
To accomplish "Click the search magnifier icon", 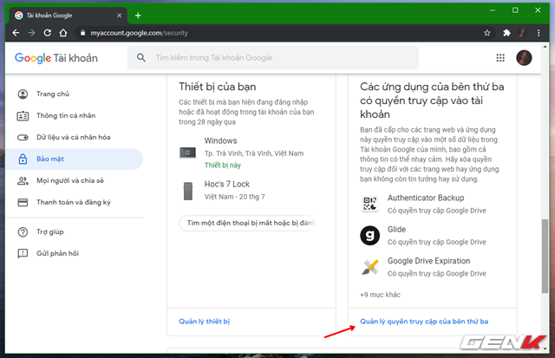I will (140, 58).
